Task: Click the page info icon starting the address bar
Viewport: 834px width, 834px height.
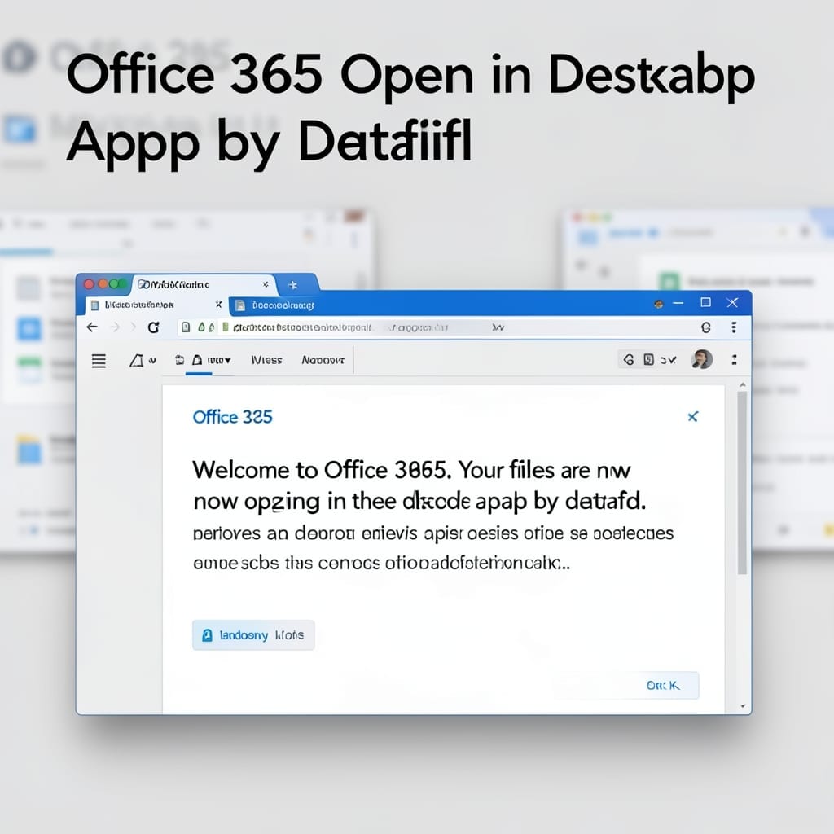Action: pos(186,327)
